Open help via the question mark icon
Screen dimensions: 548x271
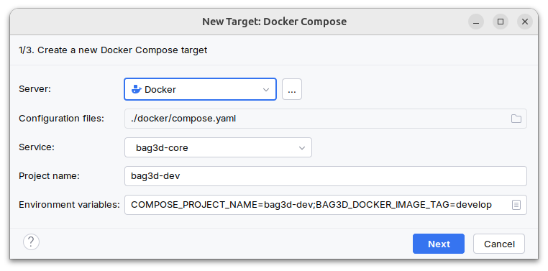pos(31,242)
